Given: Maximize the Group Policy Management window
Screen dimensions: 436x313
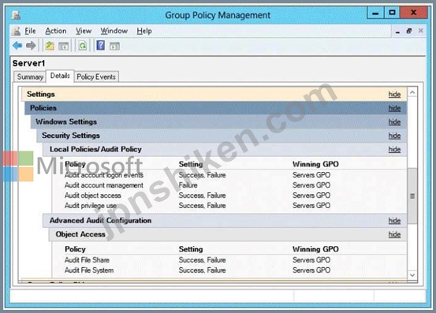Looking at the screenshot, I should click(392, 13).
